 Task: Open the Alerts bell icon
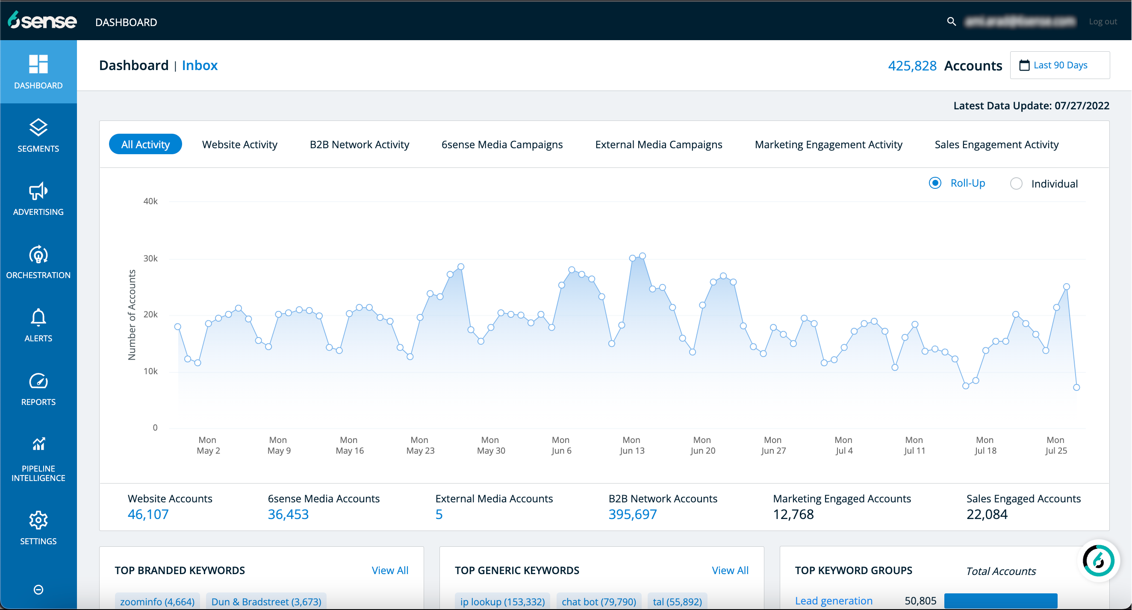coord(38,324)
